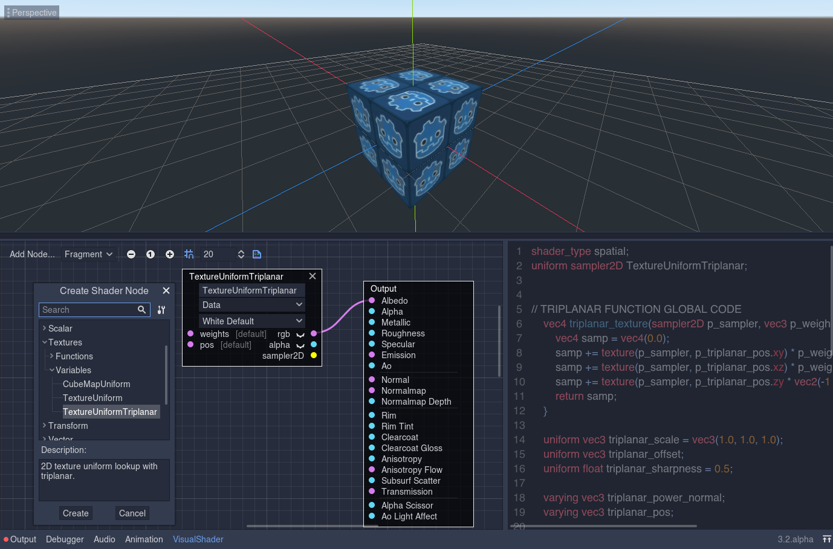Click the snap distance stepper arrows
The height and width of the screenshot is (549, 833).
241,254
